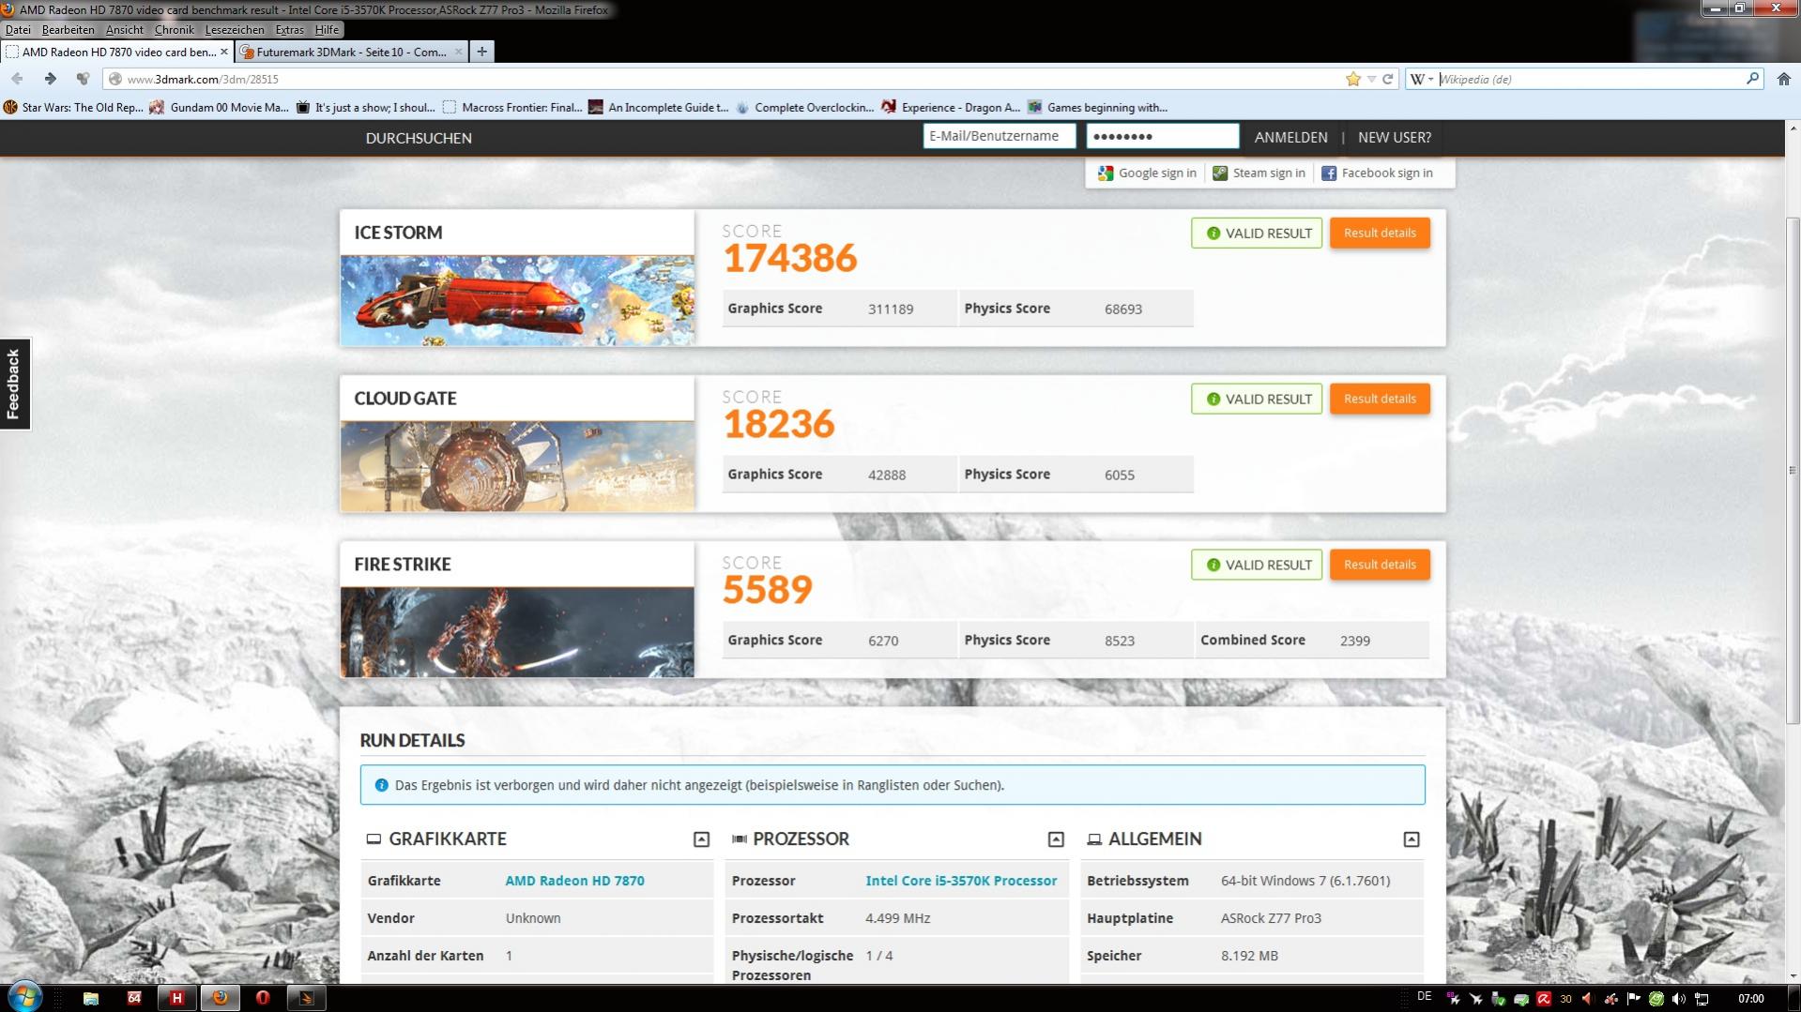Click the search magnifier in Wikipedia search box
The image size is (1801, 1012).
[x=1751, y=79]
